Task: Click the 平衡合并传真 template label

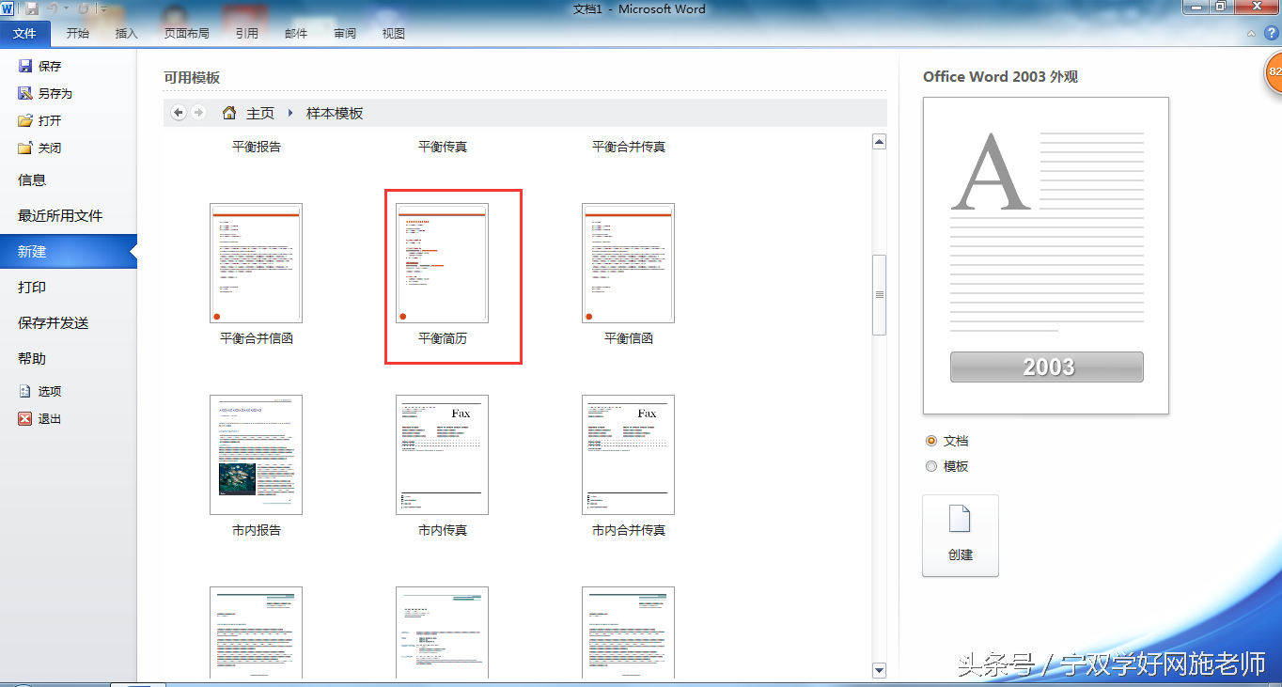Action: click(629, 147)
